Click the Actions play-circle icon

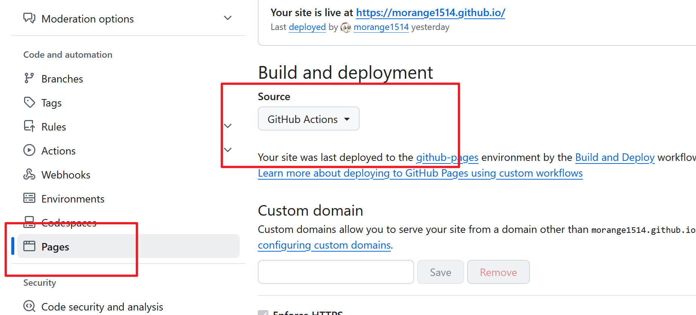tap(29, 150)
